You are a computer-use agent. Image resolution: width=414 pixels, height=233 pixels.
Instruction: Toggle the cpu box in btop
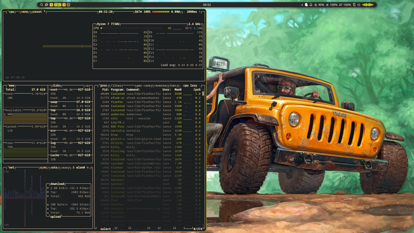(x=11, y=12)
